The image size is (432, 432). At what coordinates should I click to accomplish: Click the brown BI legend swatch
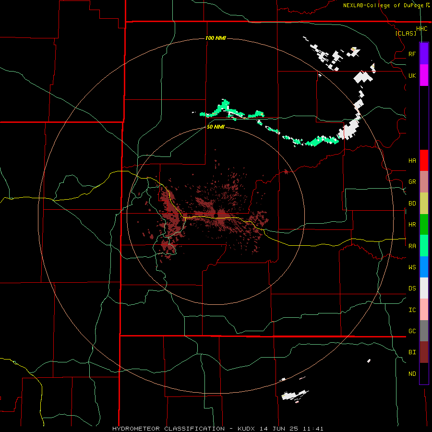tap(424, 352)
